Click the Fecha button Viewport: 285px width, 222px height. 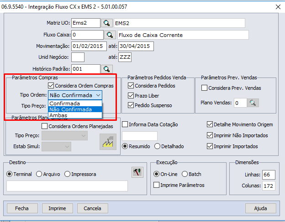22,208
